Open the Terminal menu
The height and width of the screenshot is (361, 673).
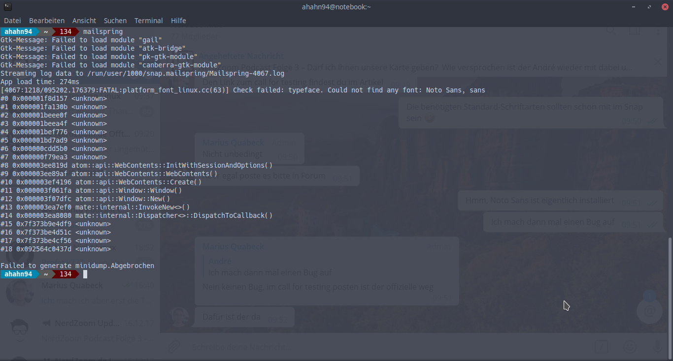tap(148, 21)
